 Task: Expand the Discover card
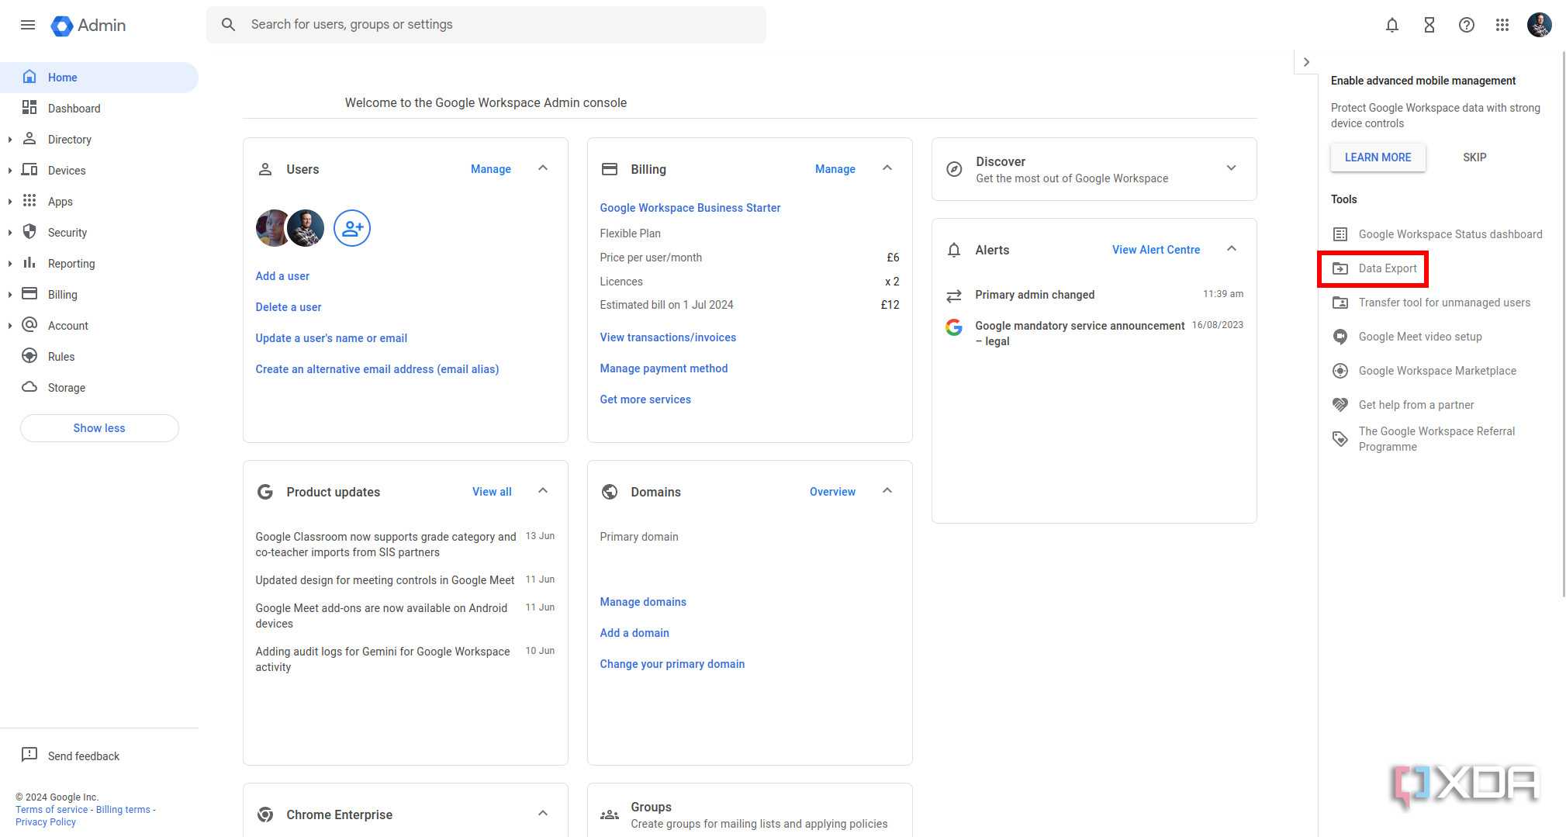click(1232, 168)
